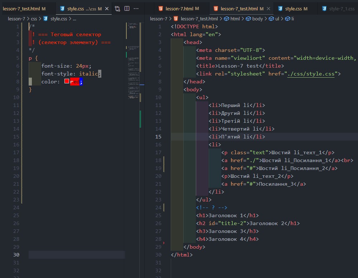Click the meta charset UTF-8 line
The width and height of the screenshot is (358, 278).
click(x=231, y=50)
